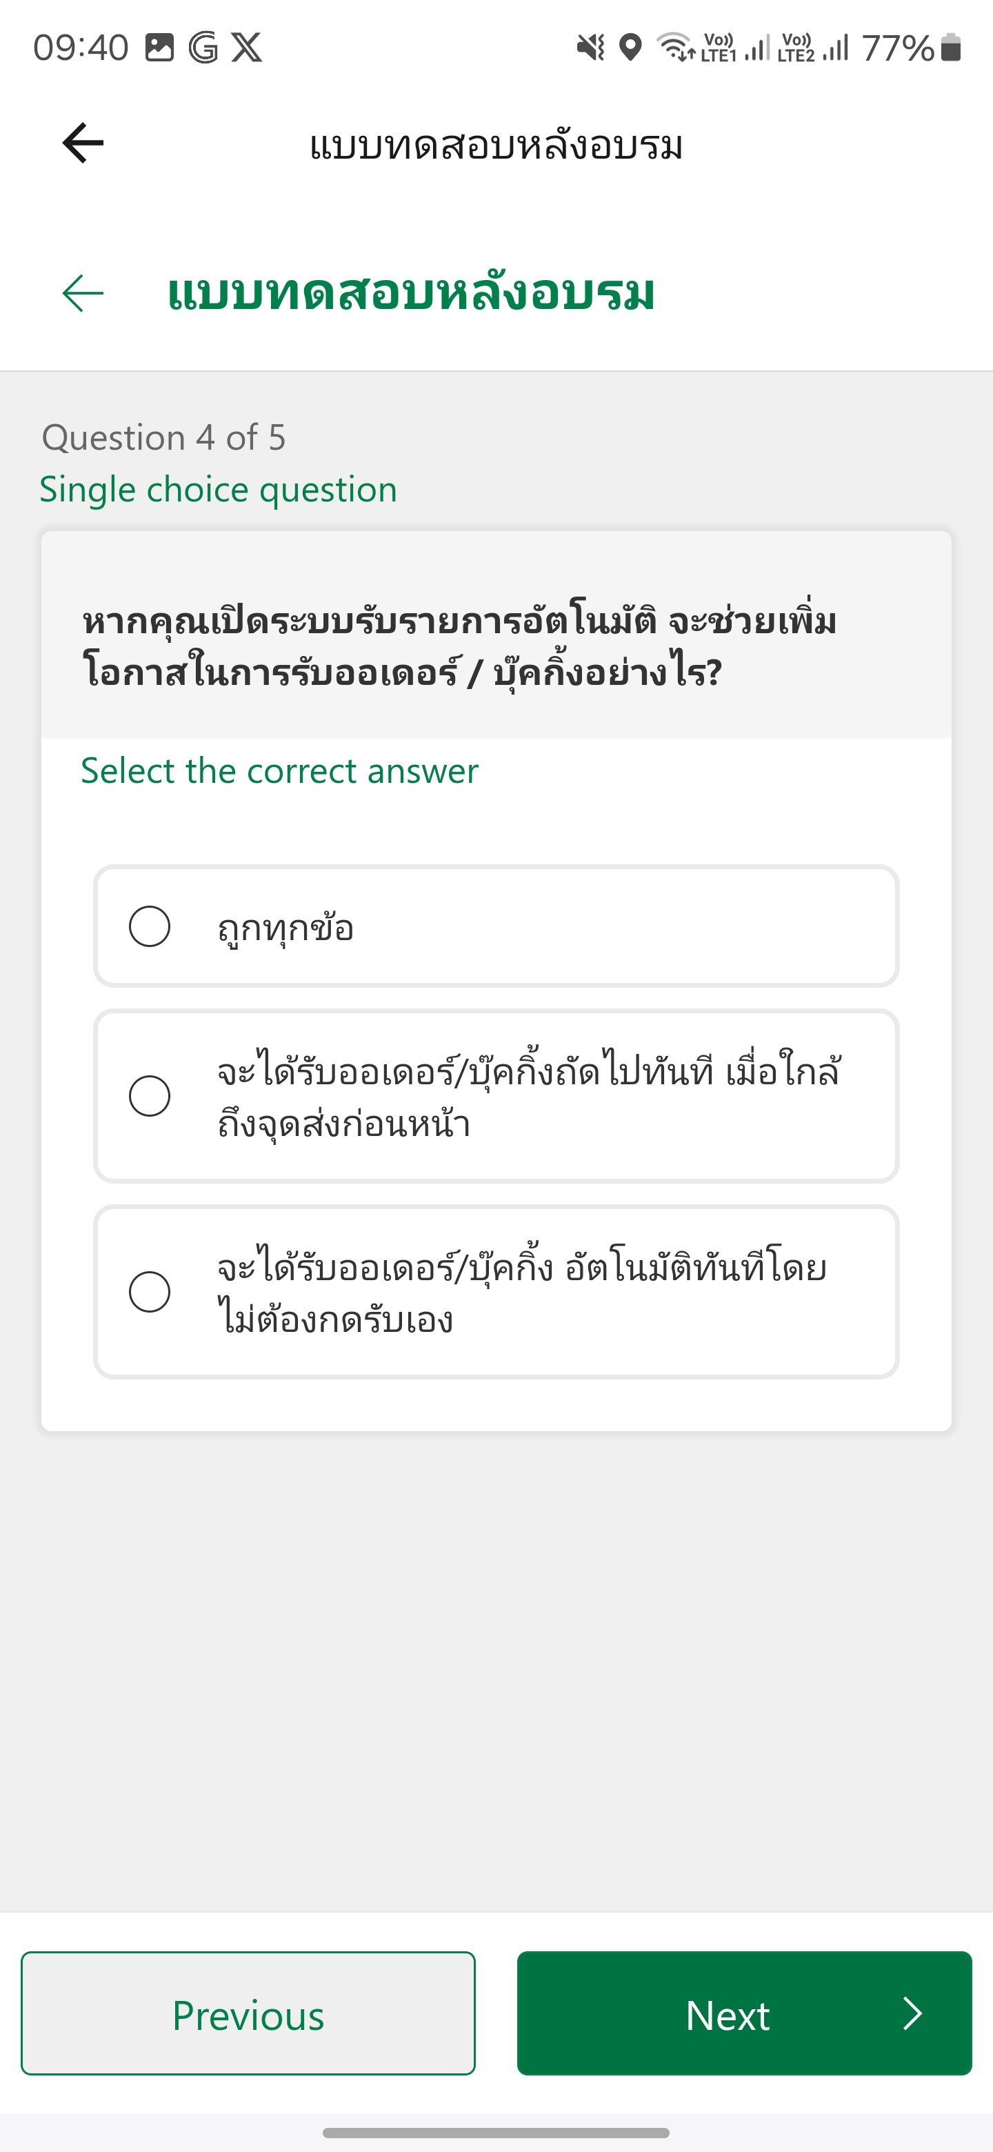Tap the Google notification icon in status bar

click(203, 48)
